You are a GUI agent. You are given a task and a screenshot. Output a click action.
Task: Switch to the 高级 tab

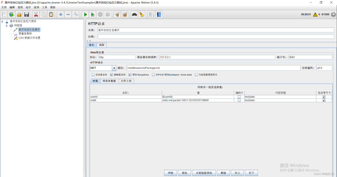point(102,45)
